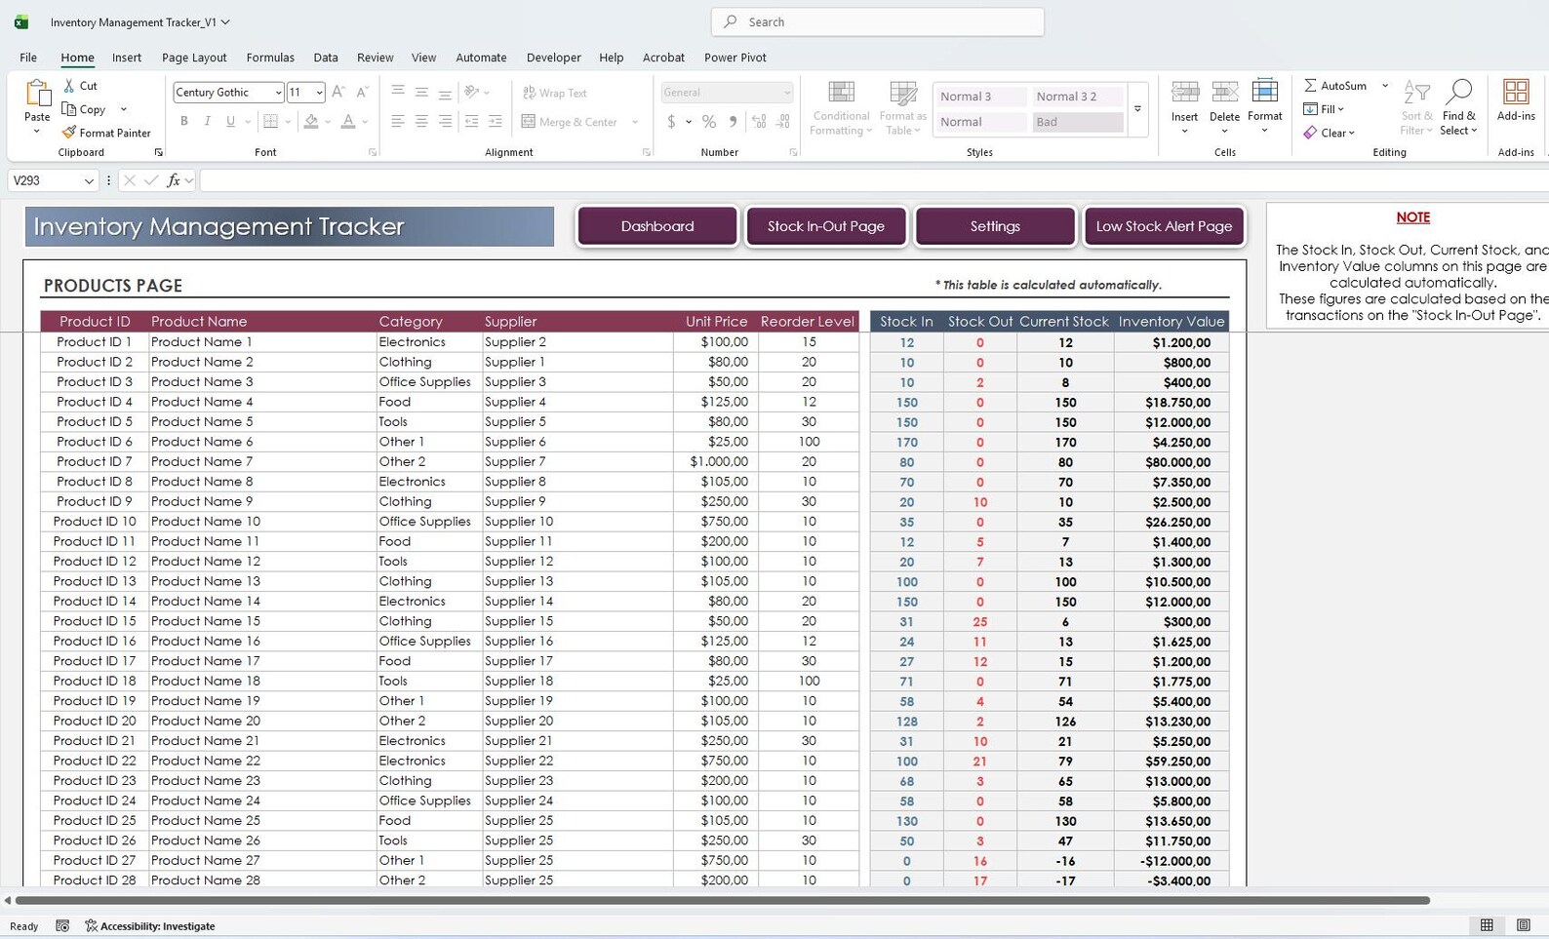Open the Fill color dropdown arrow
1549x939 pixels.
[x=327, y=122]
